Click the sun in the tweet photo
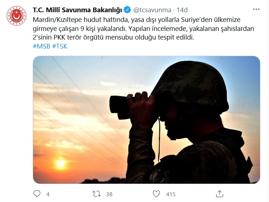This screenshot has width=269, height=202. coord(60,164)
